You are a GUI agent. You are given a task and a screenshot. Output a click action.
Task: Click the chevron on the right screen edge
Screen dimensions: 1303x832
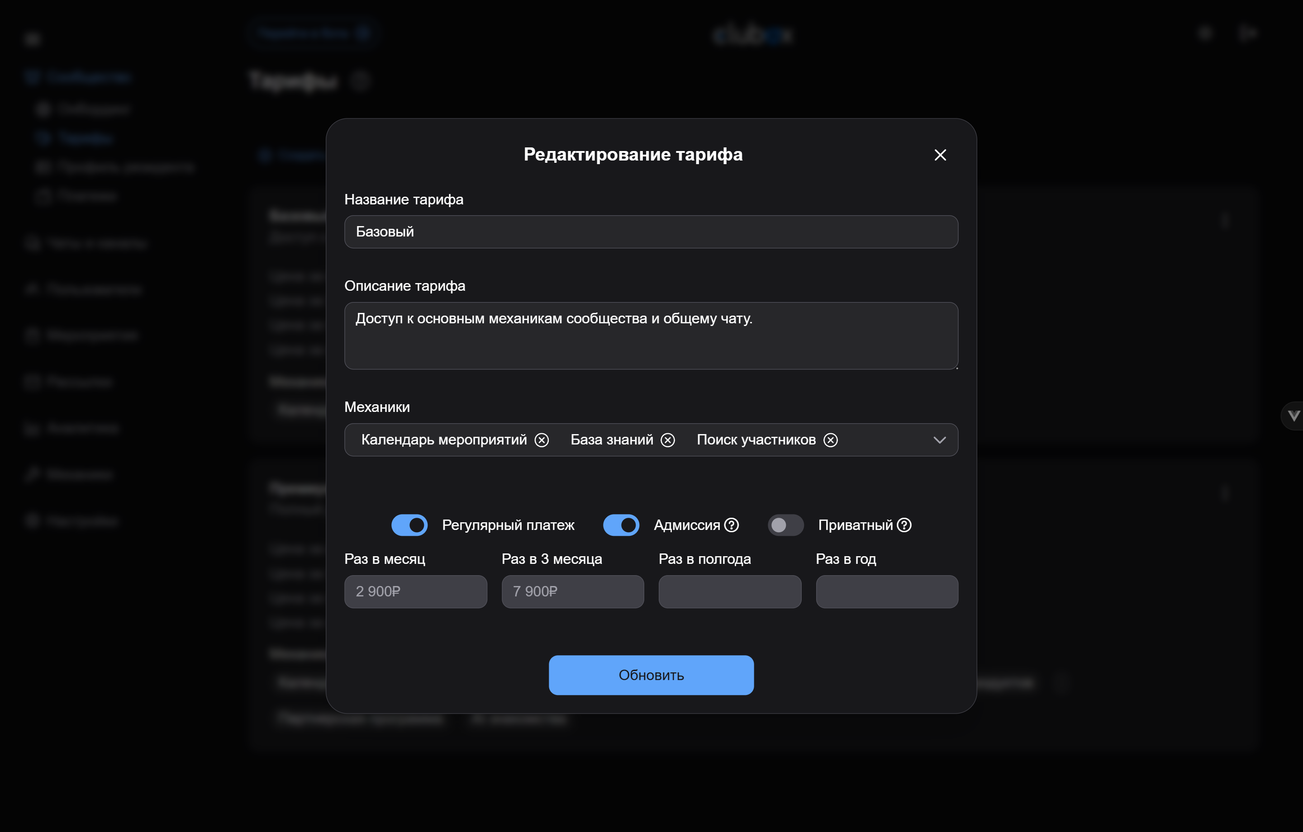pyautogui.click(x=1294, y=416)
